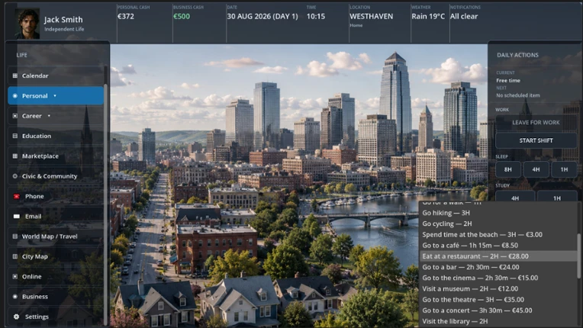Select Go to a bar option

[498, 267]
